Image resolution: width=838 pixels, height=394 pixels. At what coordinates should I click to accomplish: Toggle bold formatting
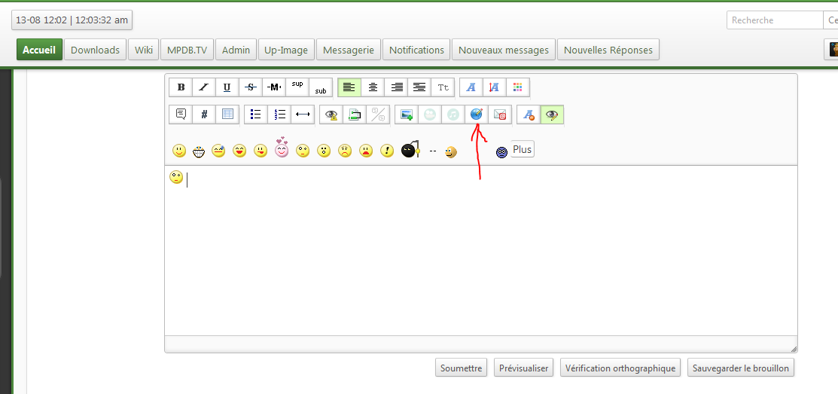coord(181,87)
